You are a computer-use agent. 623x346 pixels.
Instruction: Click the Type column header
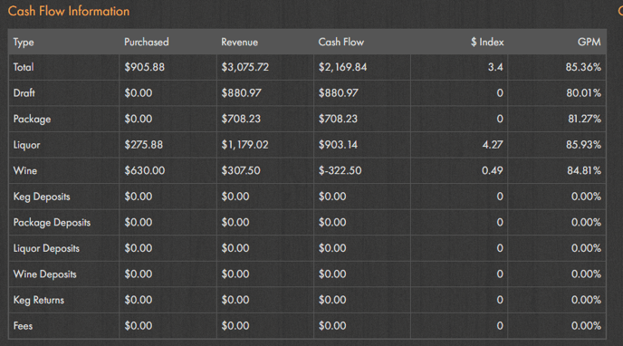pyautogui.click(x=24, y=42)
